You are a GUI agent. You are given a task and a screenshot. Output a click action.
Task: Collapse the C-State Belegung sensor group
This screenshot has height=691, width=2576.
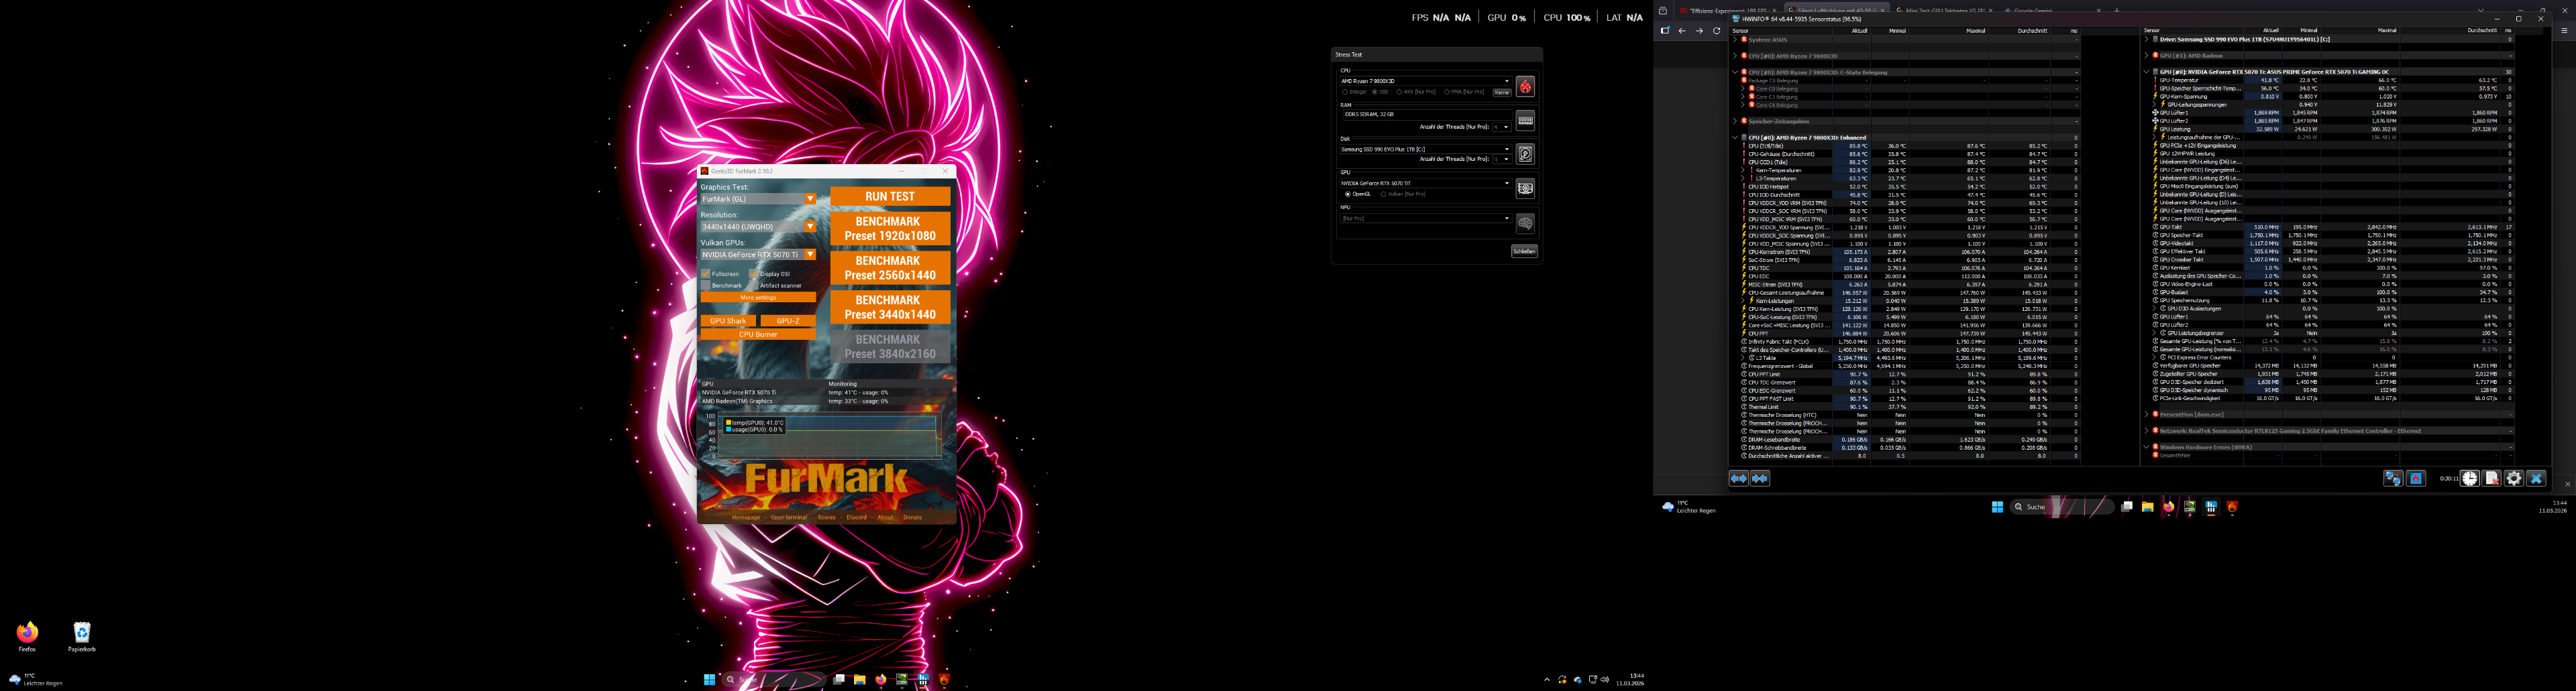point(1735,72)
